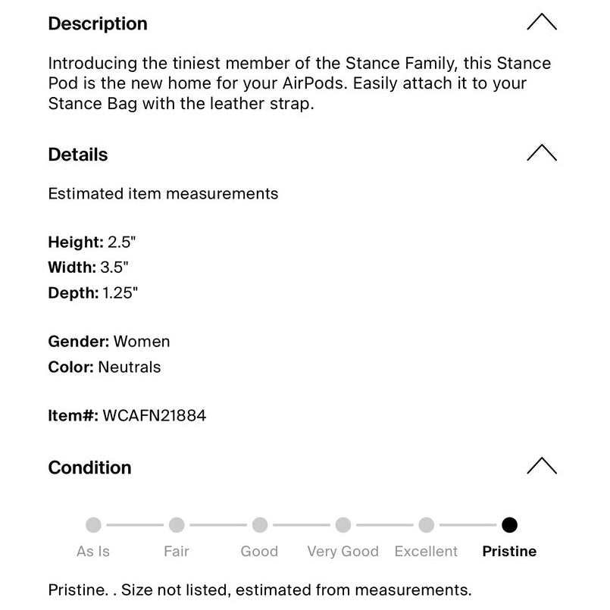610x610 pixels.
Task: Click the Condition heading
Action: (90, 468)
